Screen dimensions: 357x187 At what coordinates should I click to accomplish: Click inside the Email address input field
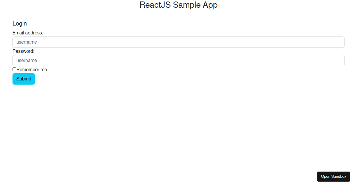pos(178,42)
